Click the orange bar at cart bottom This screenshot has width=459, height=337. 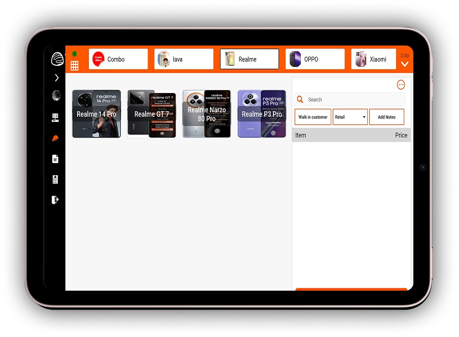point(351,289)
